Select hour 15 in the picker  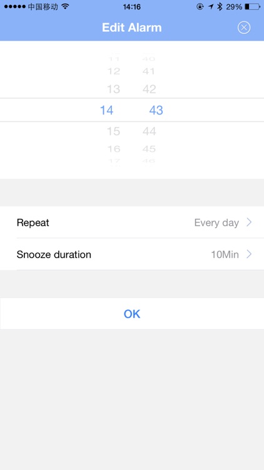113,131
